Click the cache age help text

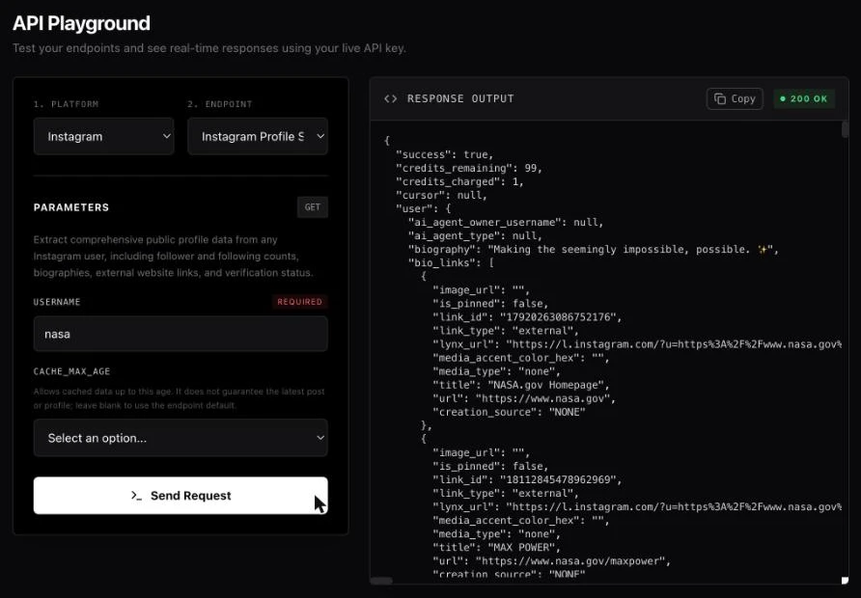coord(179,398)
